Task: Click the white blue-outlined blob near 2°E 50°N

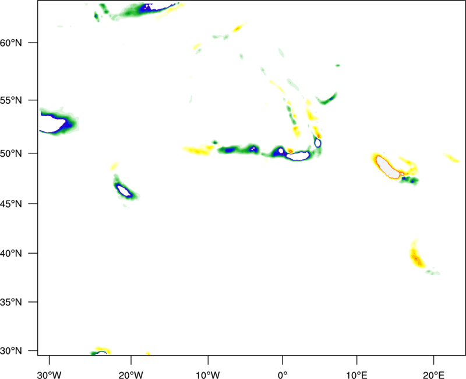Action: point(298,156)
